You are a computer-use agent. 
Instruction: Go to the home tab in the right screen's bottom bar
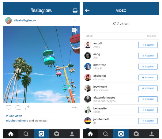90,134
